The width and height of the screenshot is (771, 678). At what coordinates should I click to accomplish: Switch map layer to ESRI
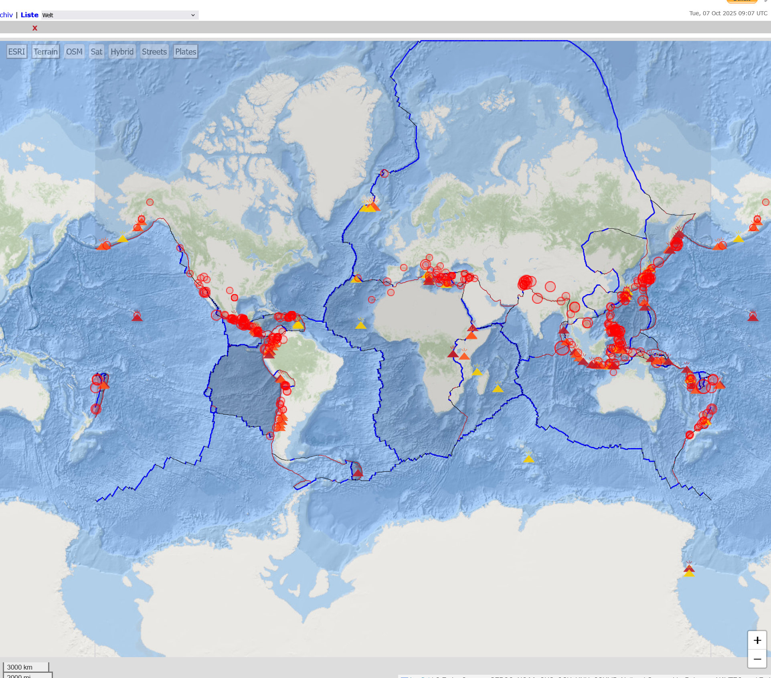[x=16, y=52]
